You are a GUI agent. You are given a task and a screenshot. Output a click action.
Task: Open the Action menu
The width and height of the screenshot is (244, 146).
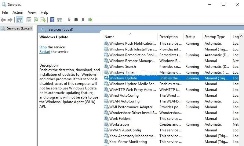click(x=18, y=12)
